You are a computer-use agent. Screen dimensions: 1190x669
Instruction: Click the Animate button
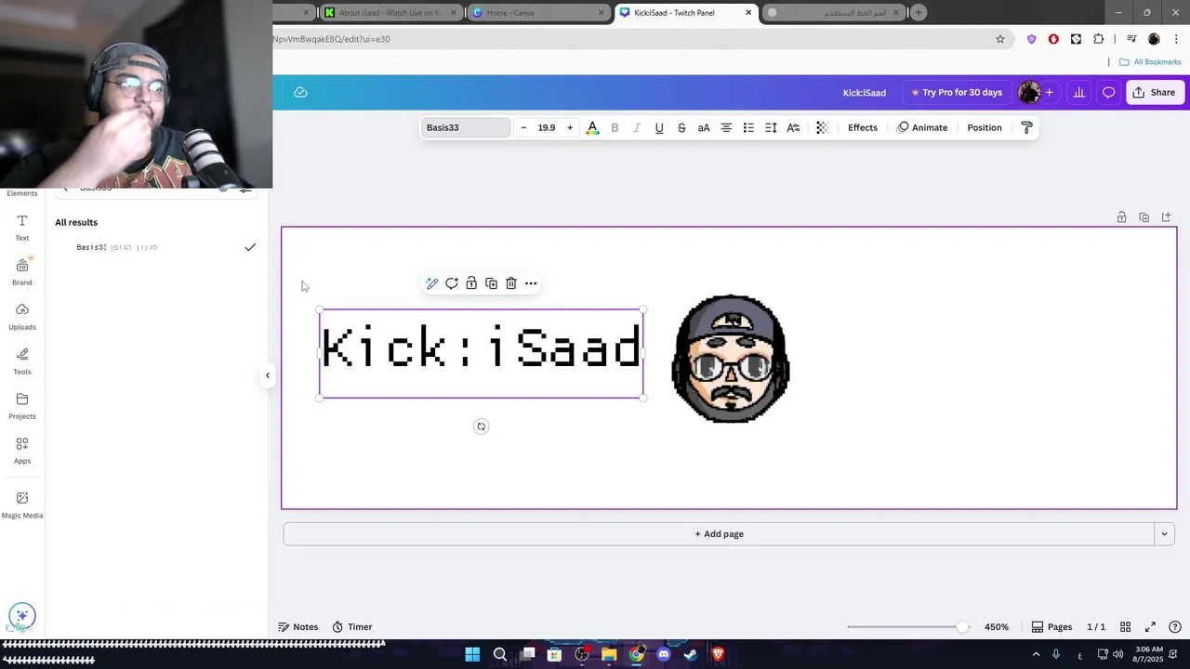pyautogui.click(x=922, y=127)
